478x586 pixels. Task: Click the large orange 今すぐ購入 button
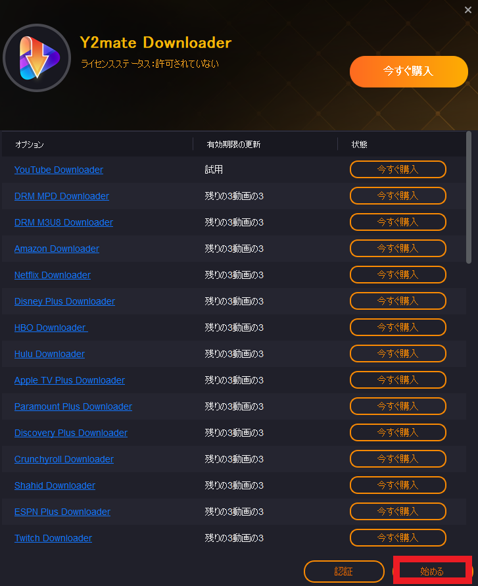pos(408,72)
